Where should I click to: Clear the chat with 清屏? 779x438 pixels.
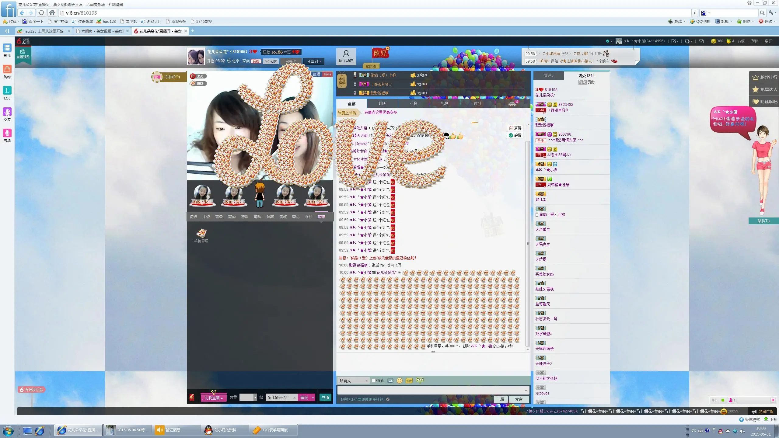tap(515, 128)
